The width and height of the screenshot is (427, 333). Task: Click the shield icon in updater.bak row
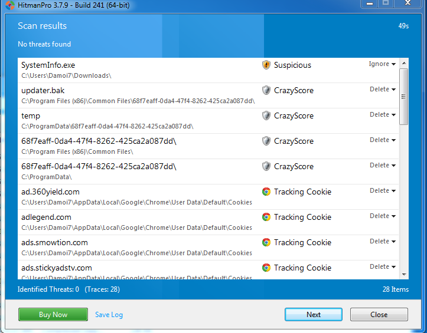coord(266,90)
